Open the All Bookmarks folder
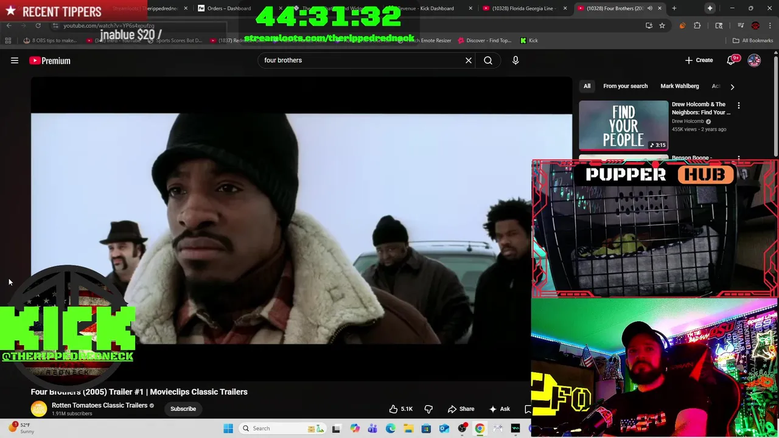The width and height of the screenshot is (779, 438). coord(753,41)
